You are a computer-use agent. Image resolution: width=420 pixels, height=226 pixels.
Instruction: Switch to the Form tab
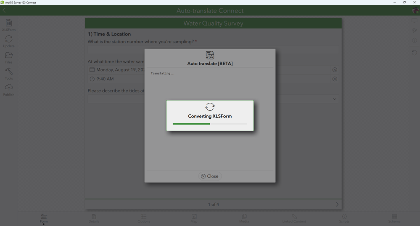(44, 218)
